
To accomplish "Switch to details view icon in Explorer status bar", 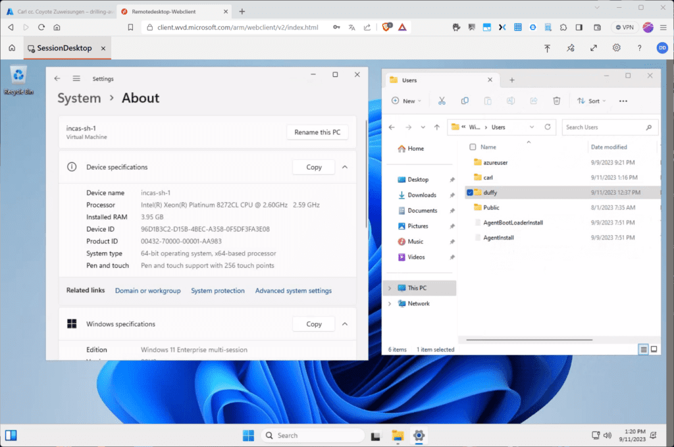I will click(x=643, y=350).
